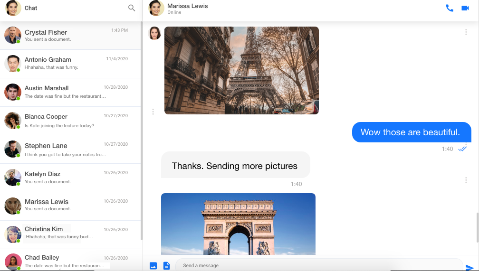Click the "Online" status text
Image resolution: width=479 pixels, height=271 pixels.
click(174, 12)
